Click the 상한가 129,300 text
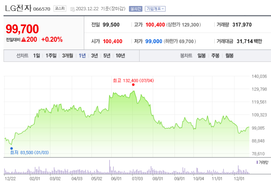 coord(183,25)
